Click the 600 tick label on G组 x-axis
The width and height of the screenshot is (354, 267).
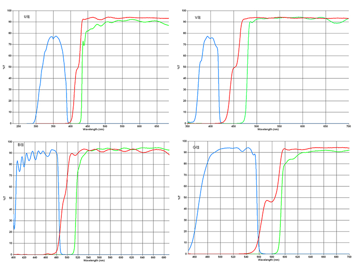285,257
